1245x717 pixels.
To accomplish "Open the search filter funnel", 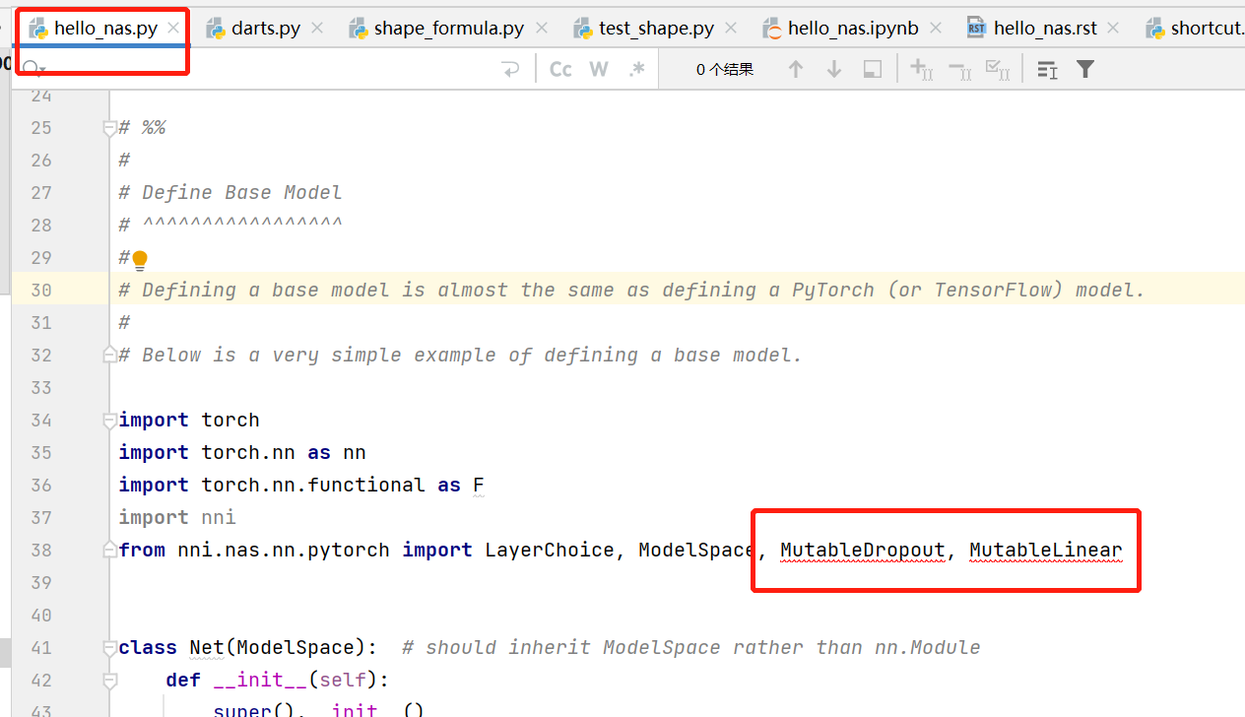I will tap(1084, 68).
